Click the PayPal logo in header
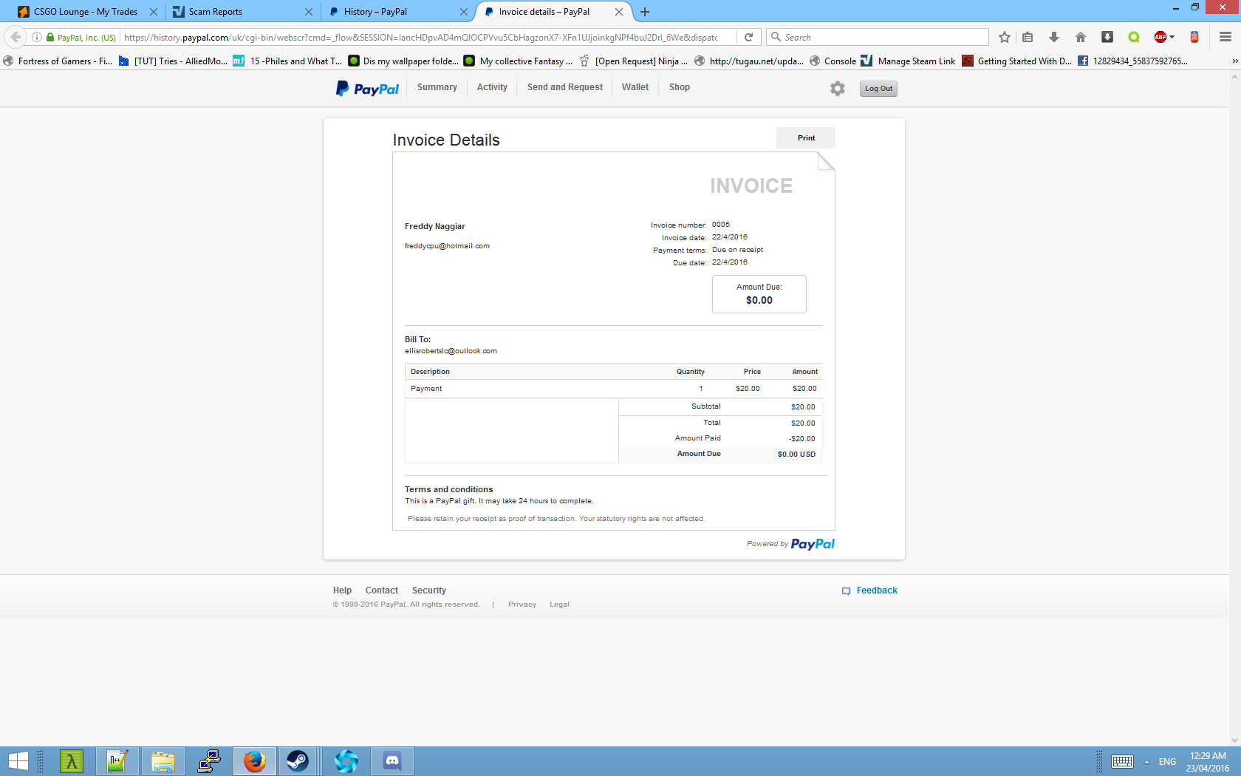Screen dimensions: 1241x776 pyautogui.click(x=367, y=89)
